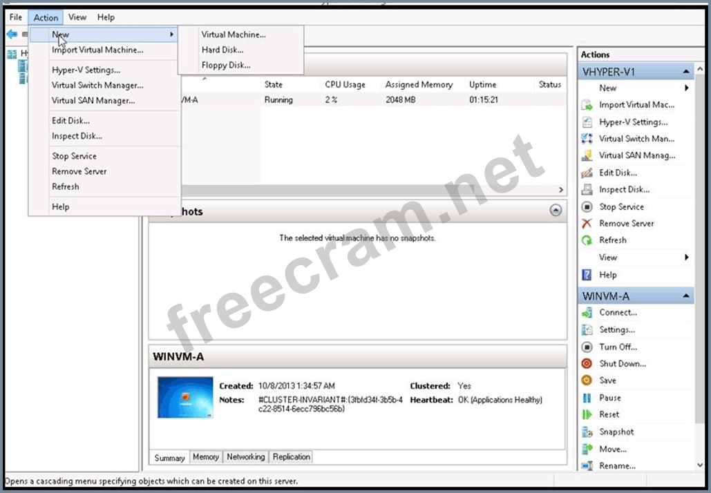Switch to the Summary tab

tap(169, 458)
